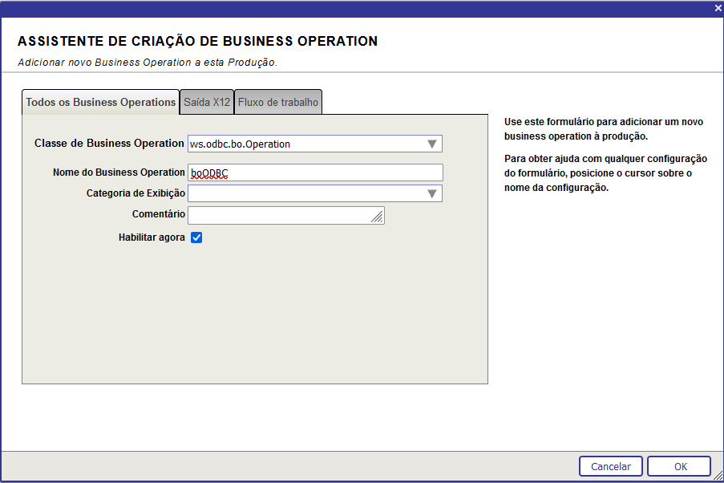Expand the Classe de Business Operation dropdown arrow
This screenshot has width=724, height=483.
tap(432, 144)
